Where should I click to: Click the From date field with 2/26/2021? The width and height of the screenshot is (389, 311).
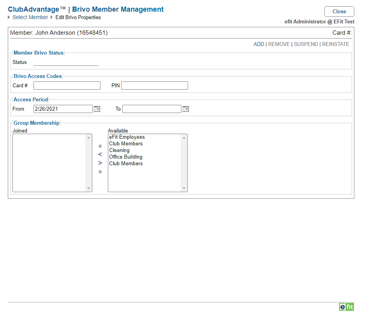tap(63, 109)
